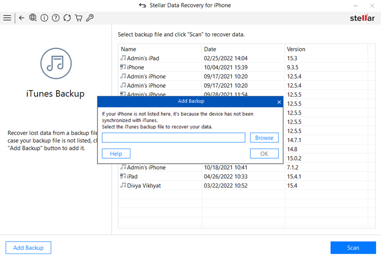Click version "14.8"
Viewport: 381px width, 260px height.
(292, 149)
